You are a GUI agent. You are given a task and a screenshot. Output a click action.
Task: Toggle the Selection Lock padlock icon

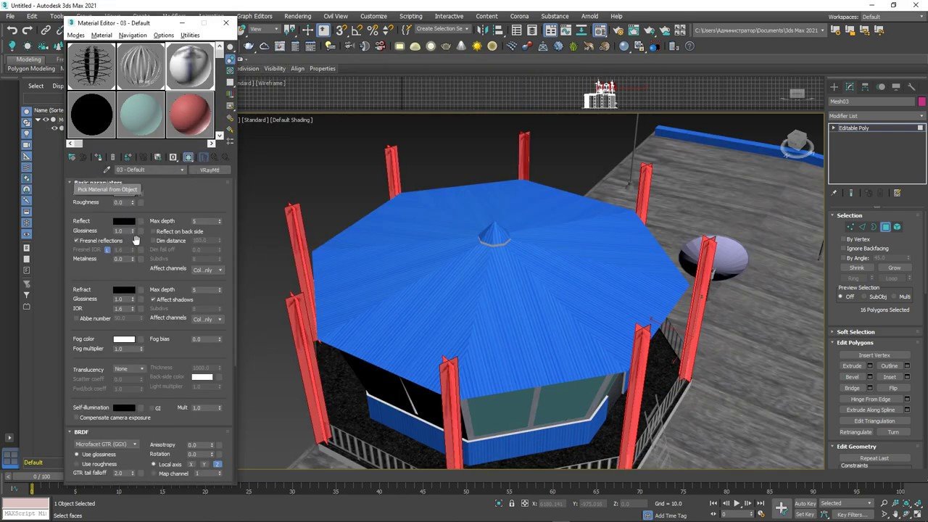[512, 504]
